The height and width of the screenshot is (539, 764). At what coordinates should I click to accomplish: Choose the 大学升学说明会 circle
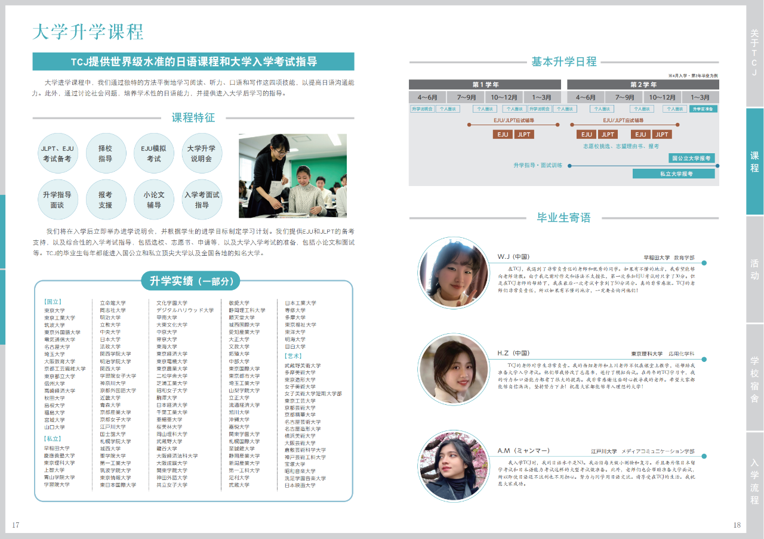(x=202, y=154)
